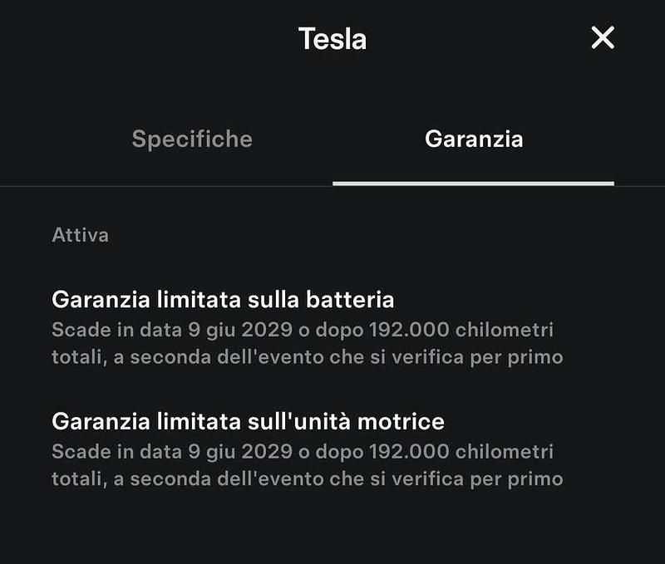Switch to the Specifiche tab
Screen dimensions: 665x564
click(x=192, y=139)
